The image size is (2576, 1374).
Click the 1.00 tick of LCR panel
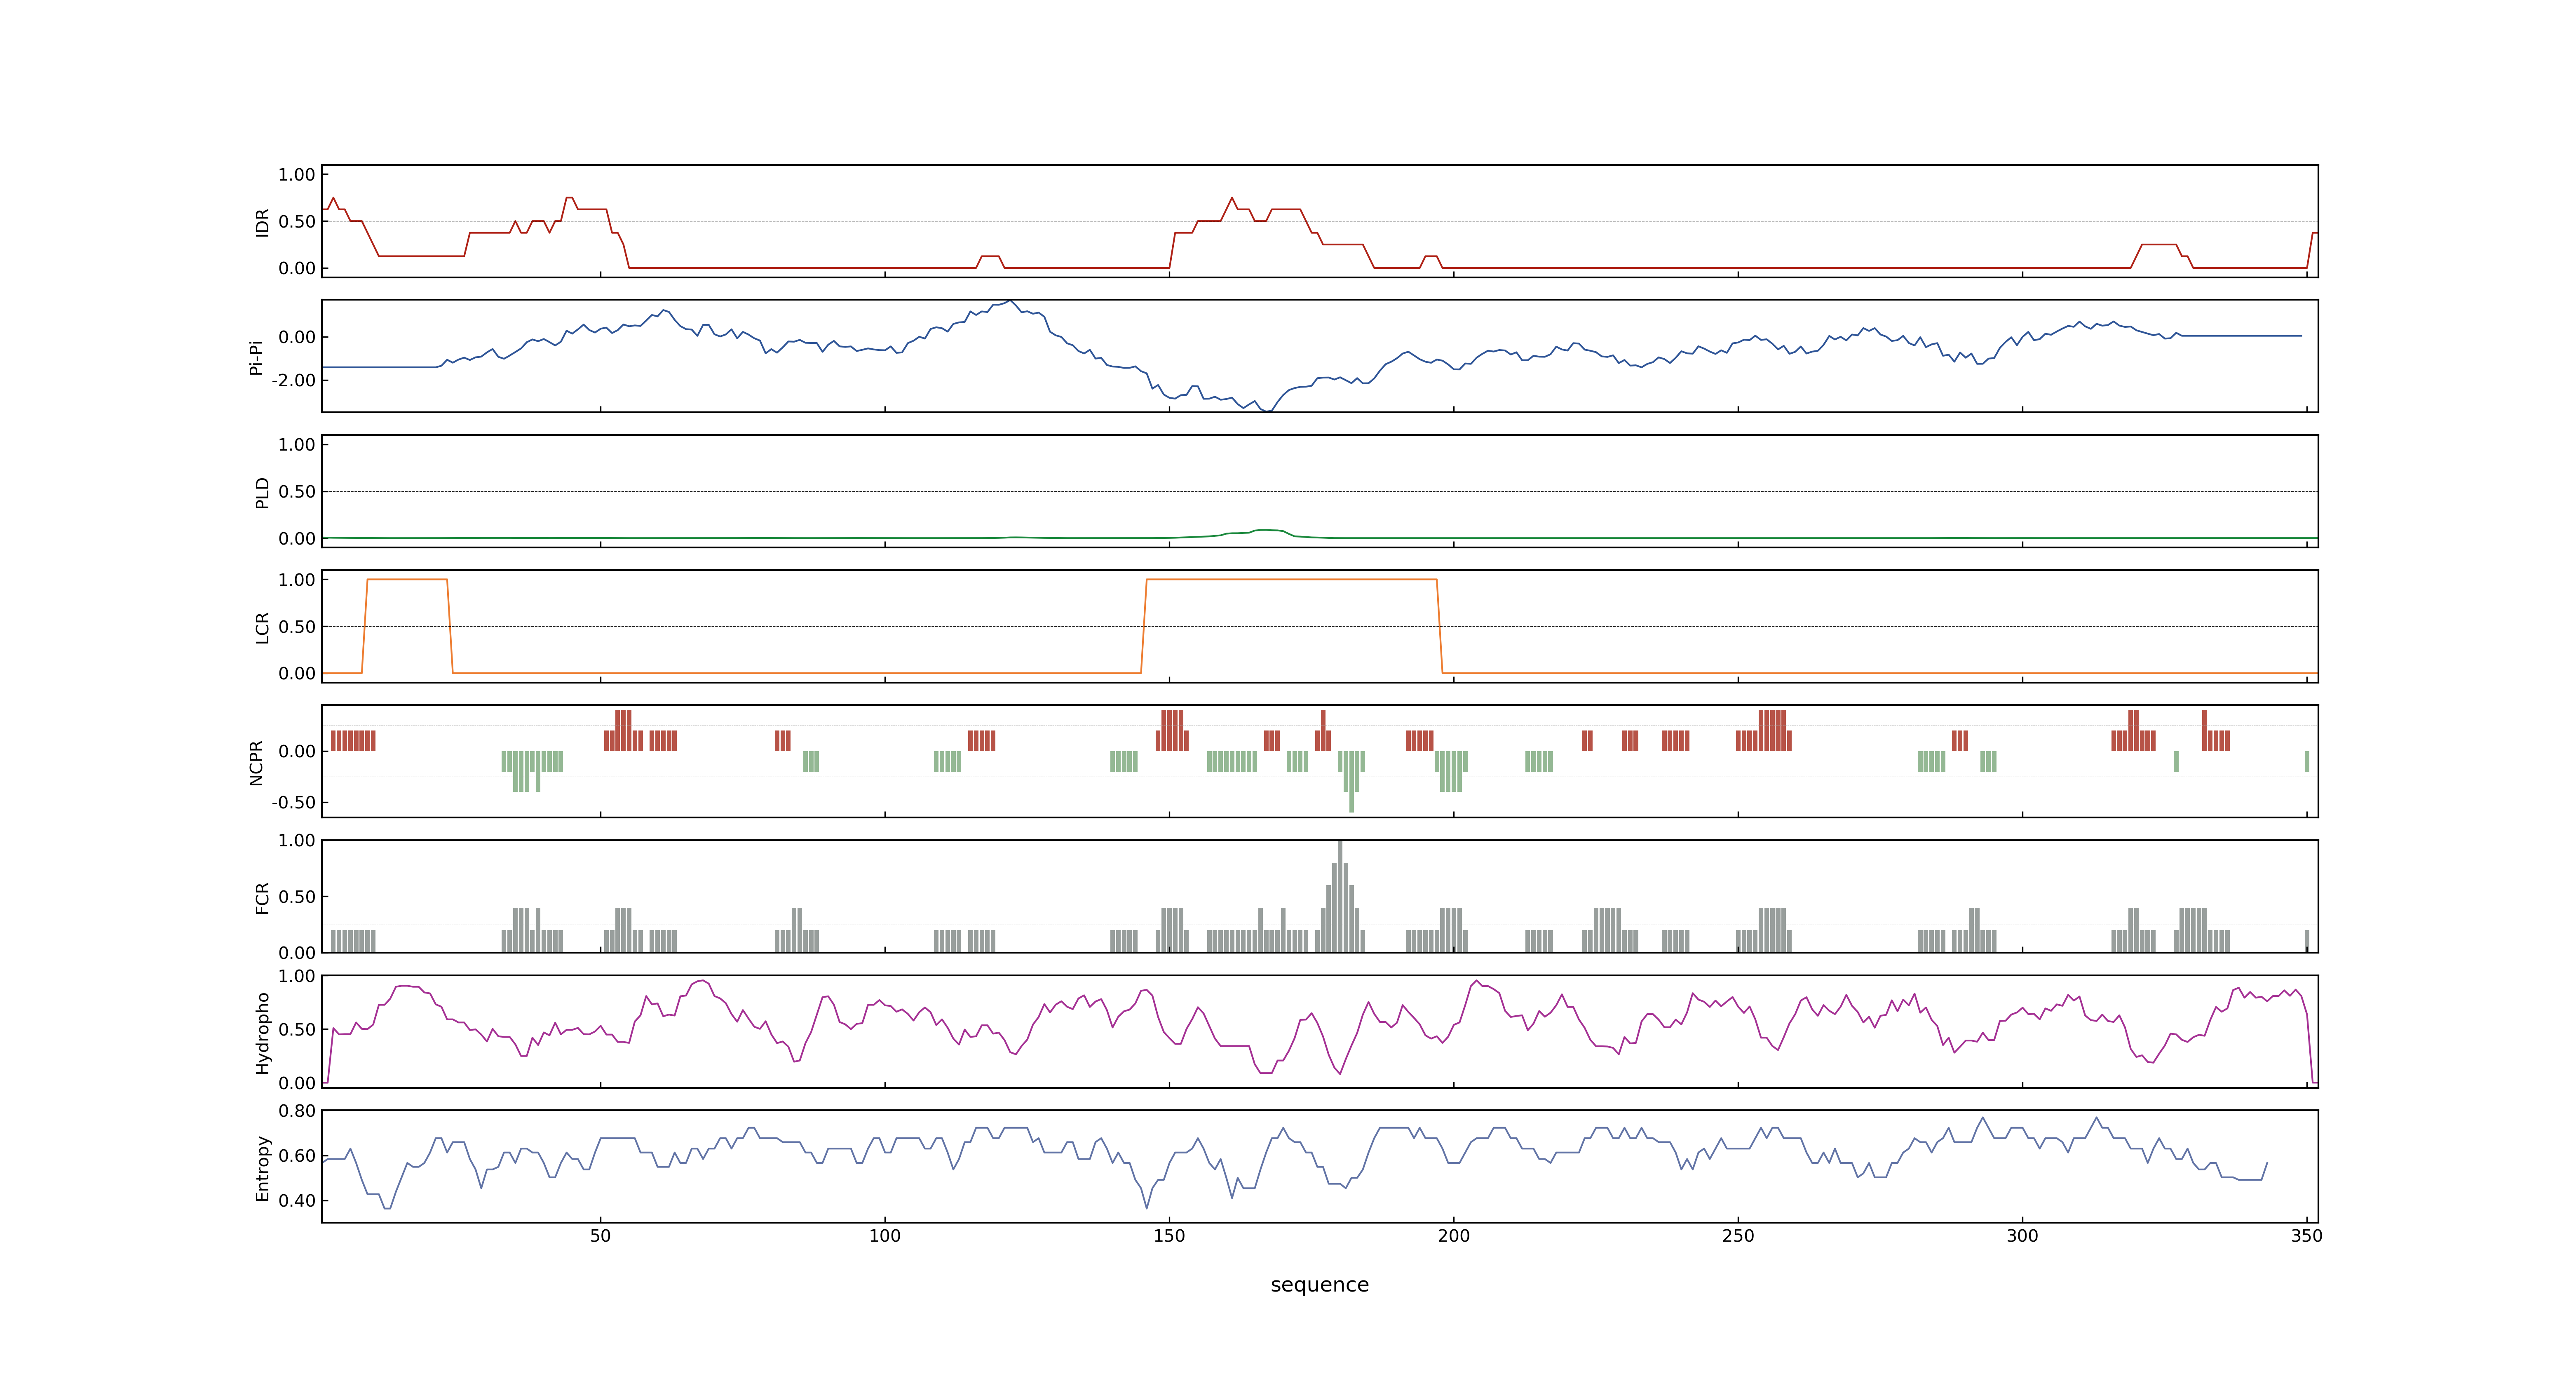297,580
